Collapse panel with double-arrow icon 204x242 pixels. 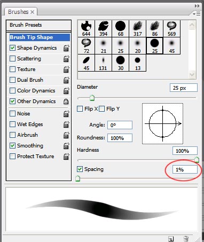pos(197,6)
